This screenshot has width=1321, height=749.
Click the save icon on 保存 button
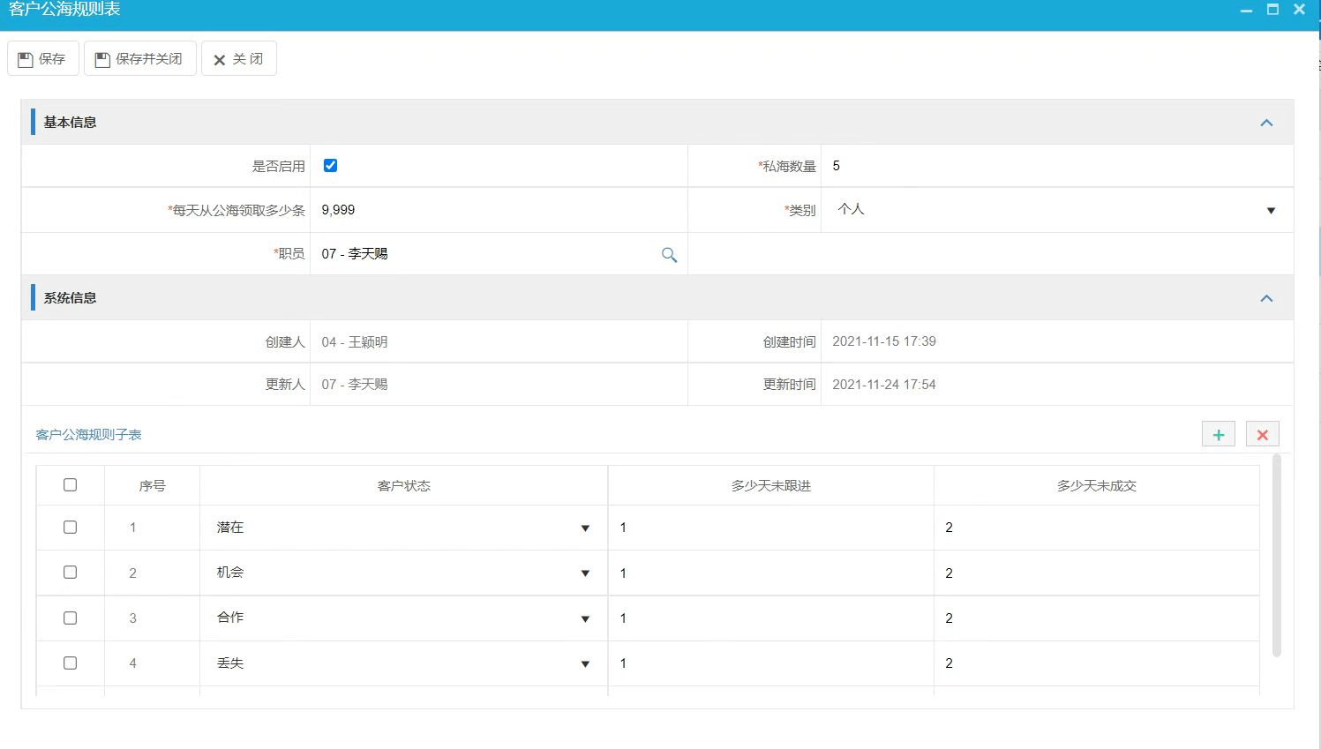tap(24, 58)
